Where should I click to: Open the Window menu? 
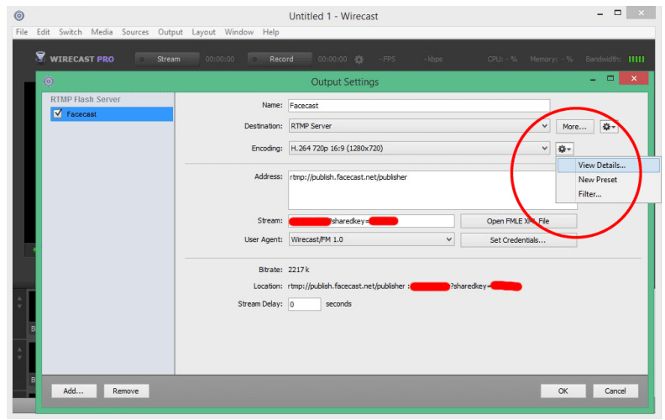(x=238, y=32)
